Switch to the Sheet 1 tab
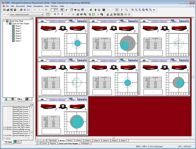The image size is (196, 149). [70, 141]
